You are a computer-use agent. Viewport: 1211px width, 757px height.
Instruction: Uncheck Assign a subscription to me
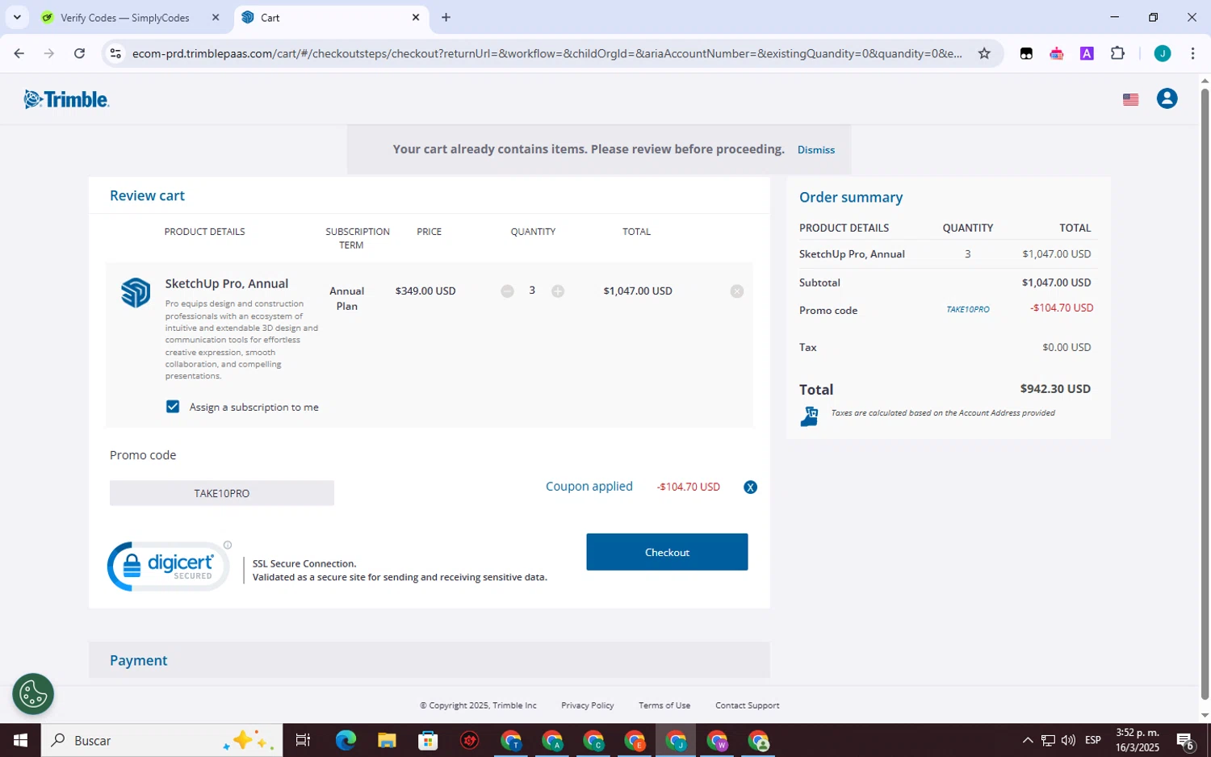tap(173, 407)
